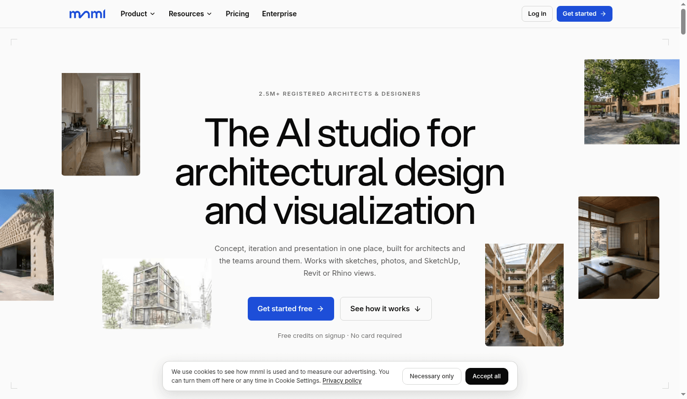Image resolution: width=687 pixels, height=399 pixels.
Task: Click the arrow icon in Get started header button
Action: click(x=603, y=14)
